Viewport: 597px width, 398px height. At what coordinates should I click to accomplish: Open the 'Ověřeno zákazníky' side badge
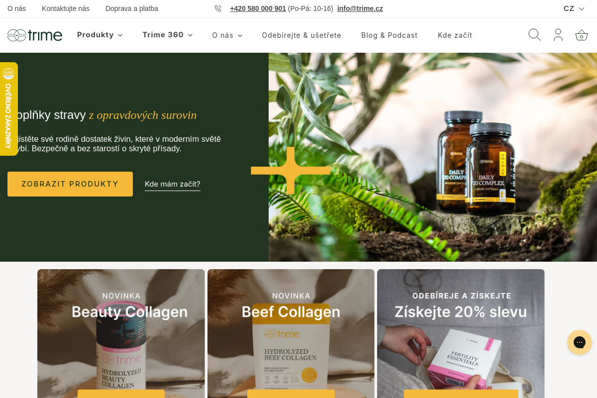pyautogui.click(x=8, y=109)
